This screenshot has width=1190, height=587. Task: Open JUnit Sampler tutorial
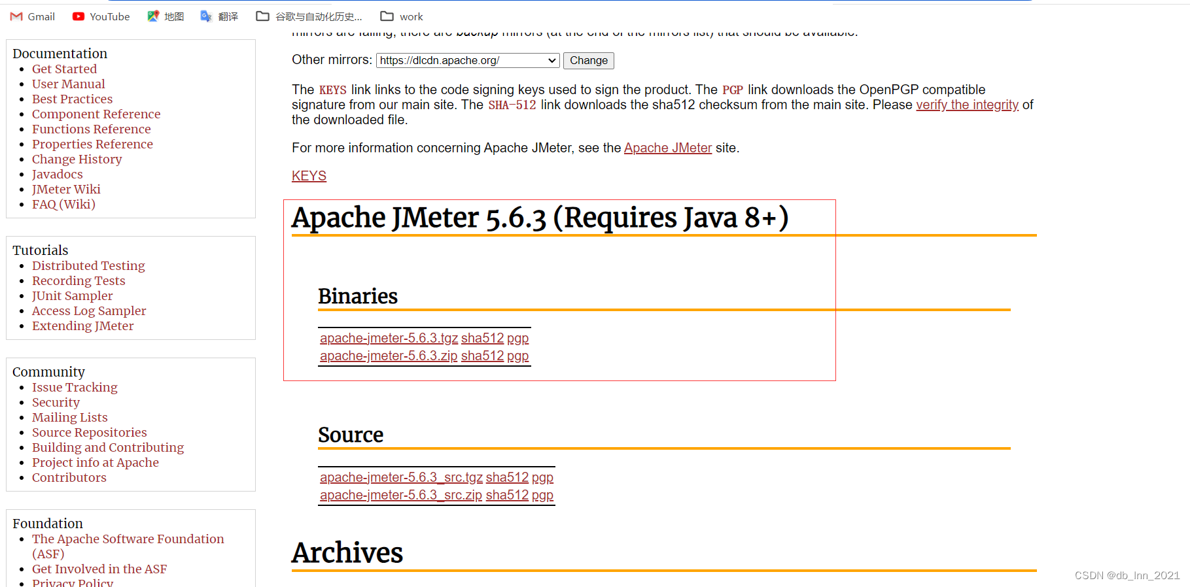(72, 295)
